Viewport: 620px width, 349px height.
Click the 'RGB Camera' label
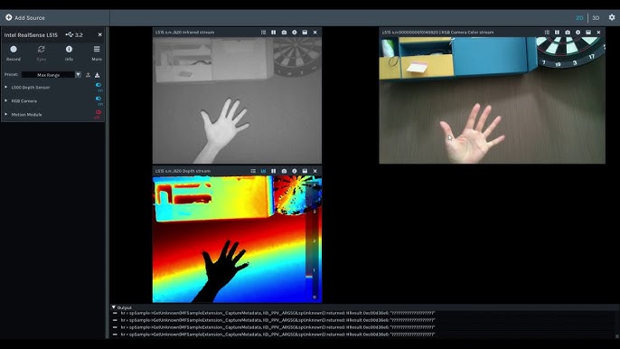24,101
